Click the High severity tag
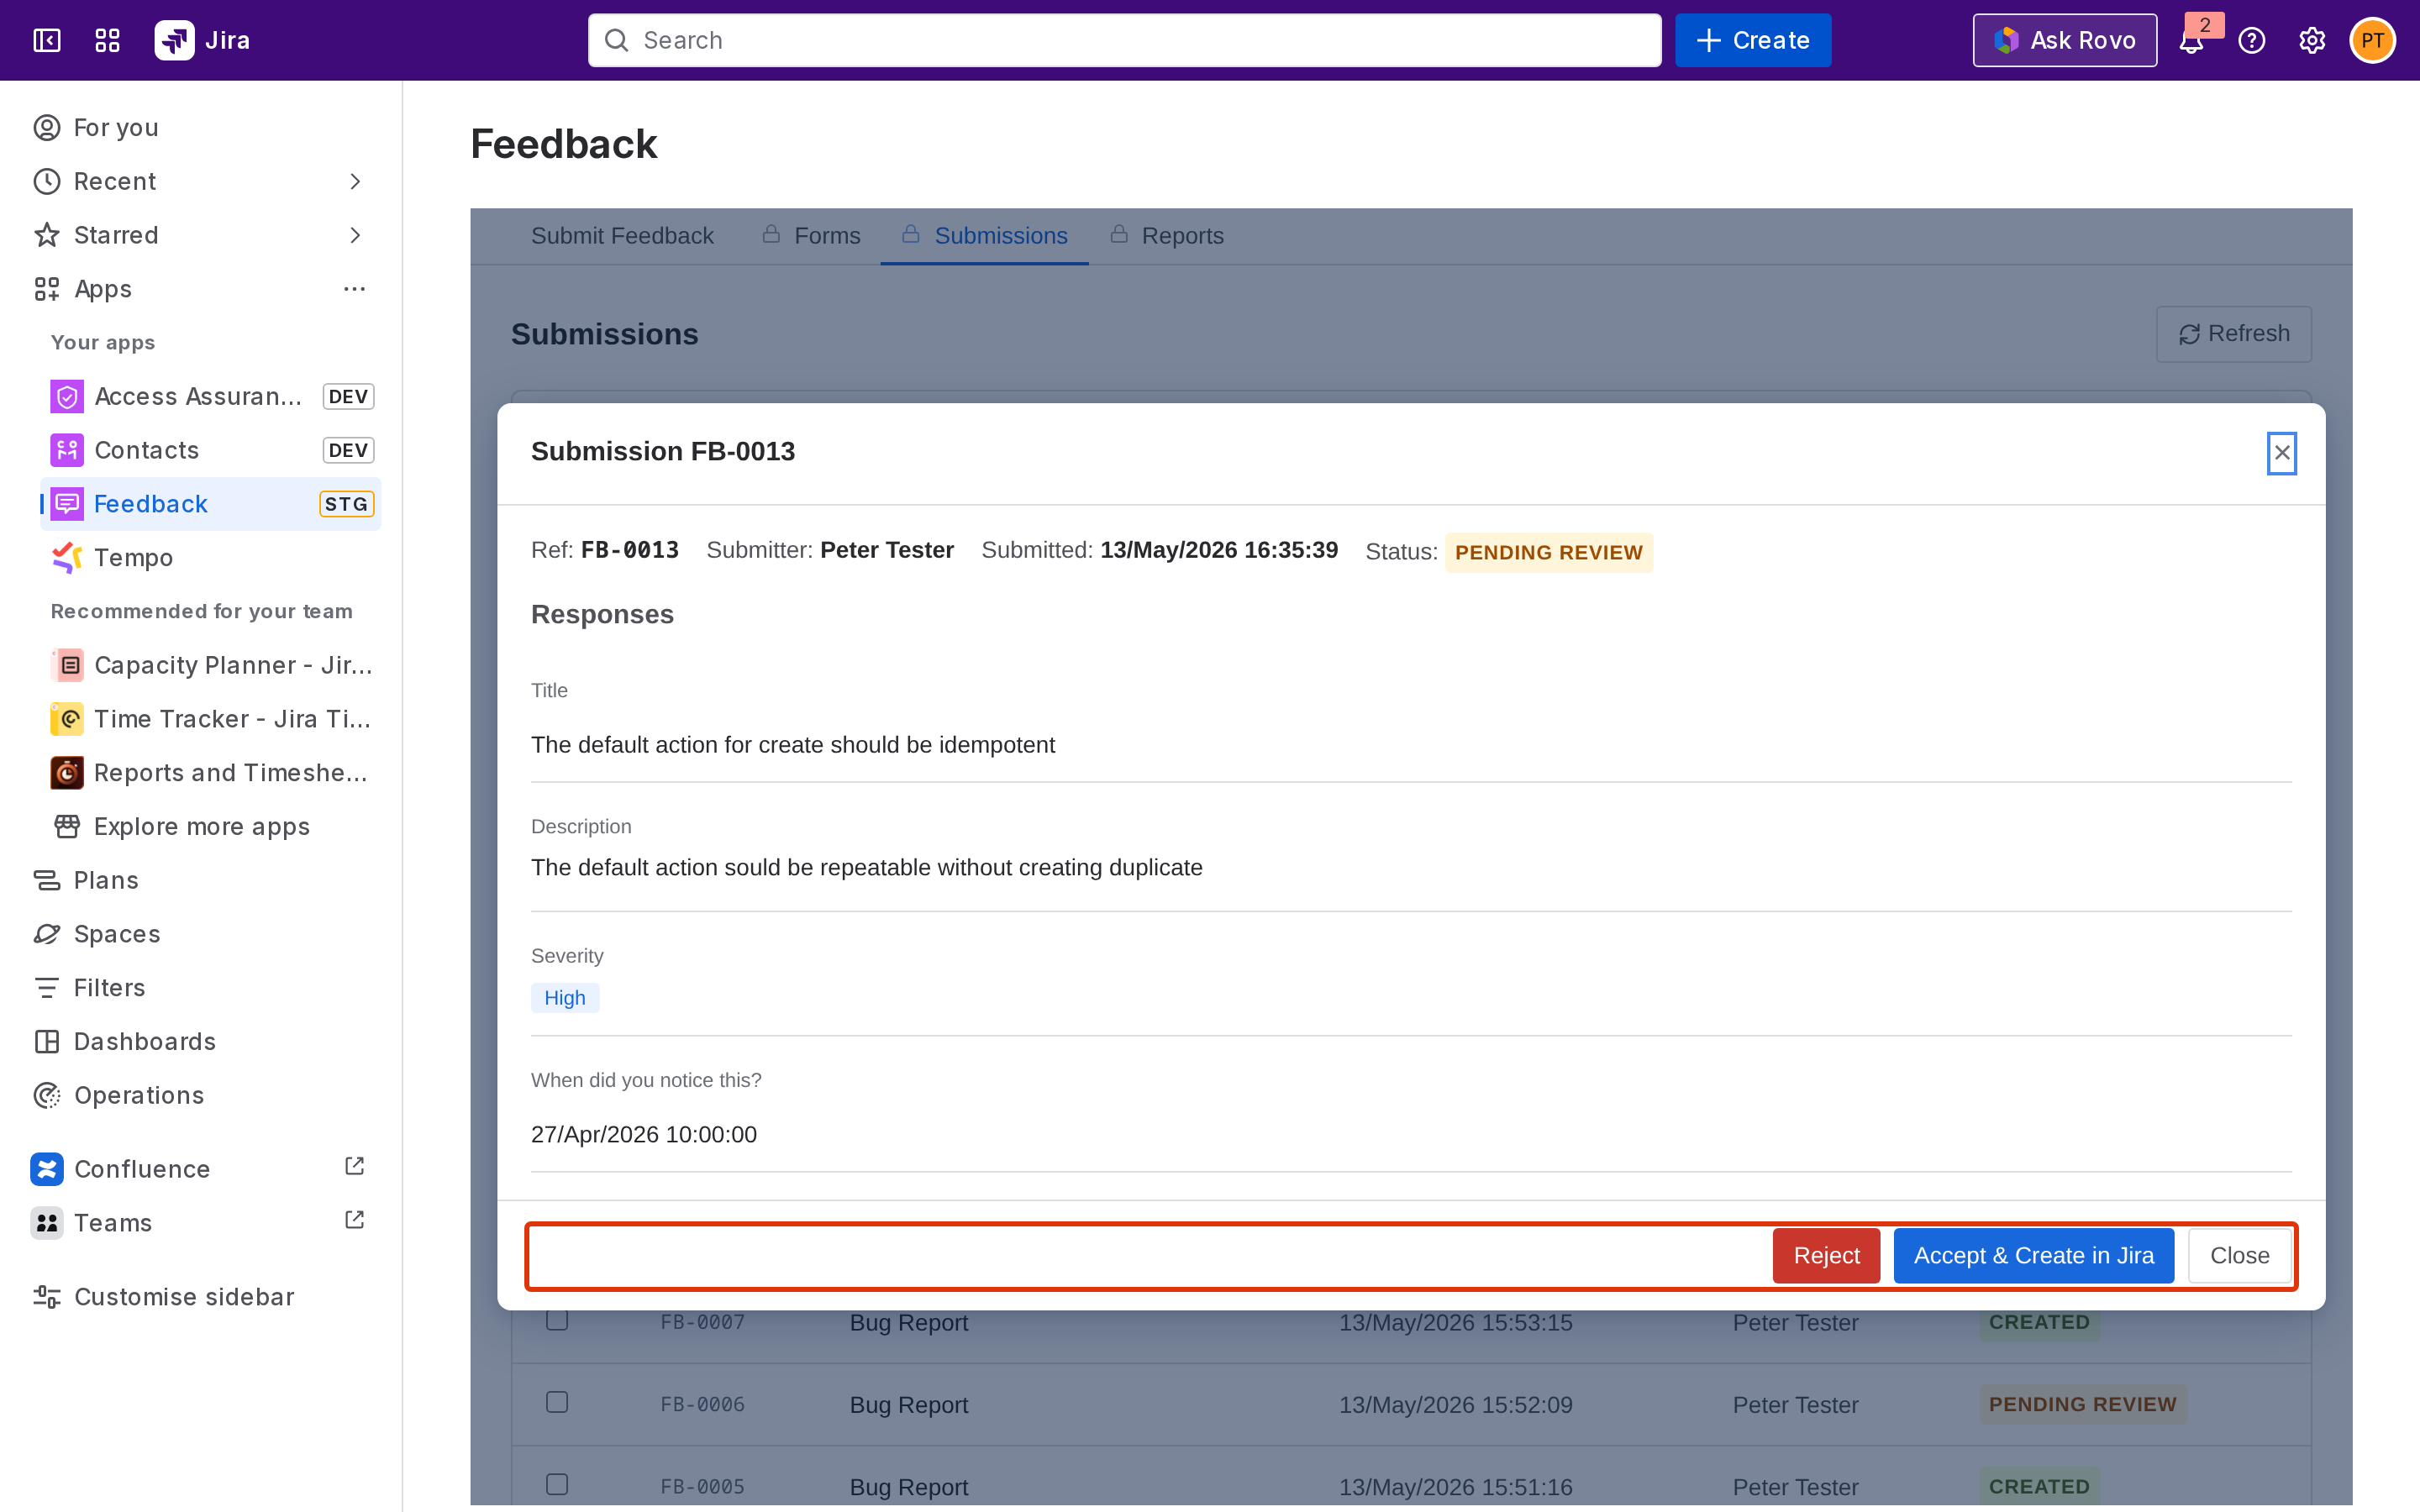 click(565, 998)
